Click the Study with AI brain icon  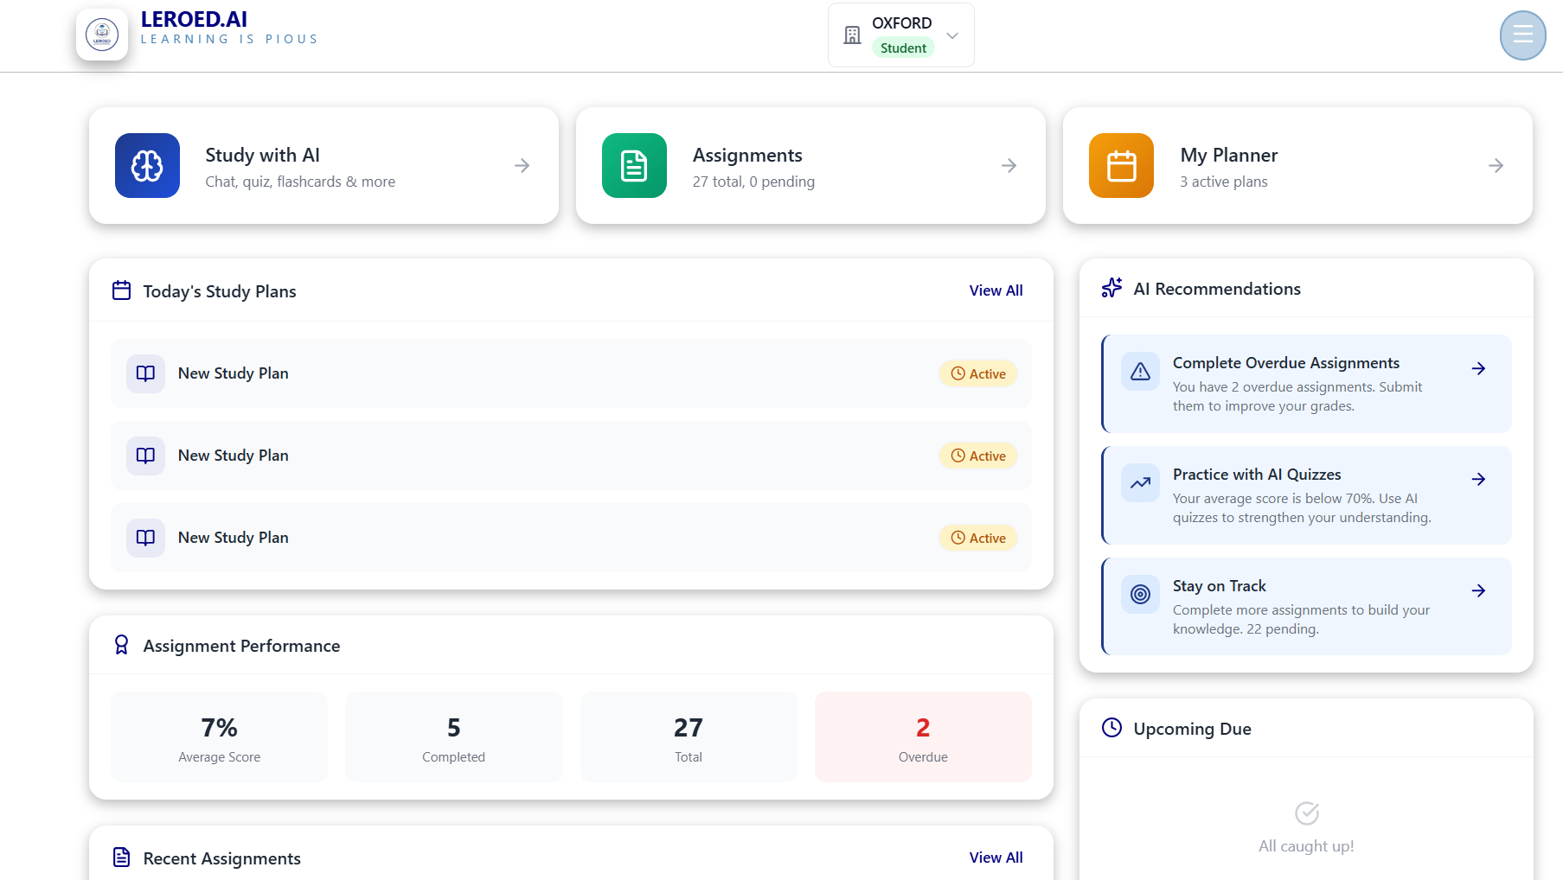click(147, 165)
